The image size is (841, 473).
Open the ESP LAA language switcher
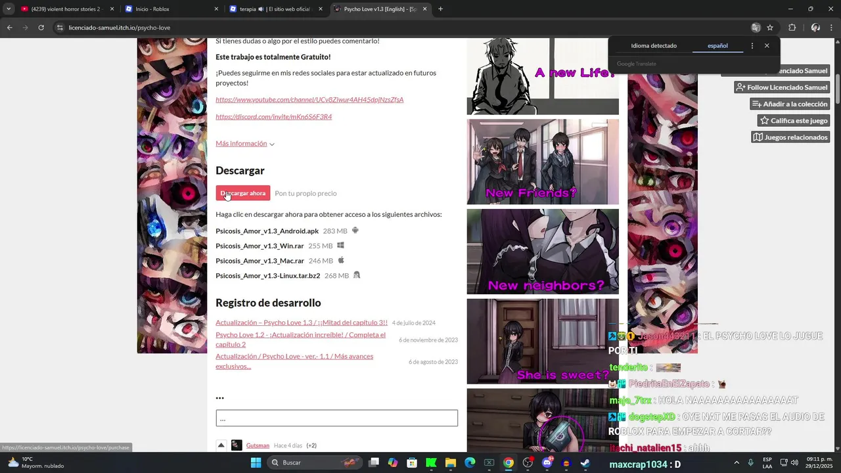coord(767,462)
